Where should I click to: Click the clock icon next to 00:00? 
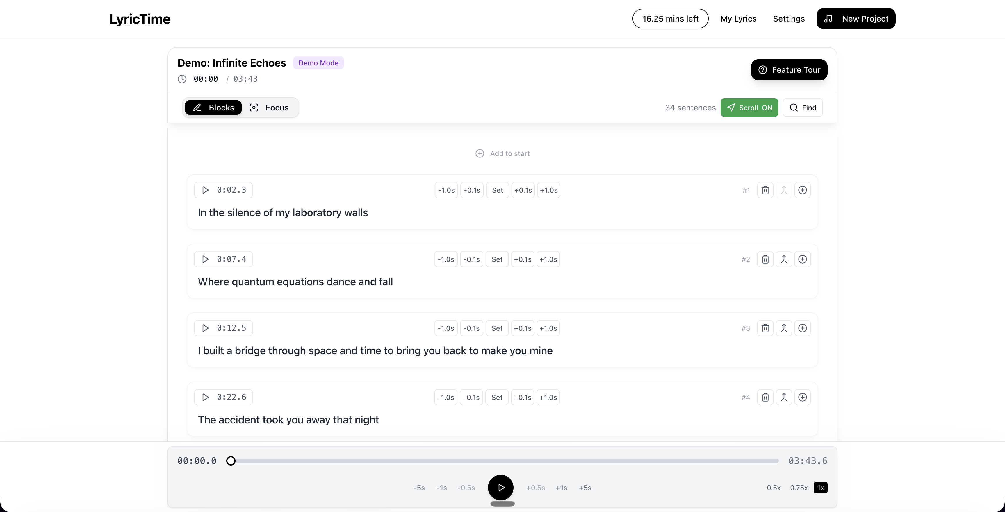click(x=181, y=79)
